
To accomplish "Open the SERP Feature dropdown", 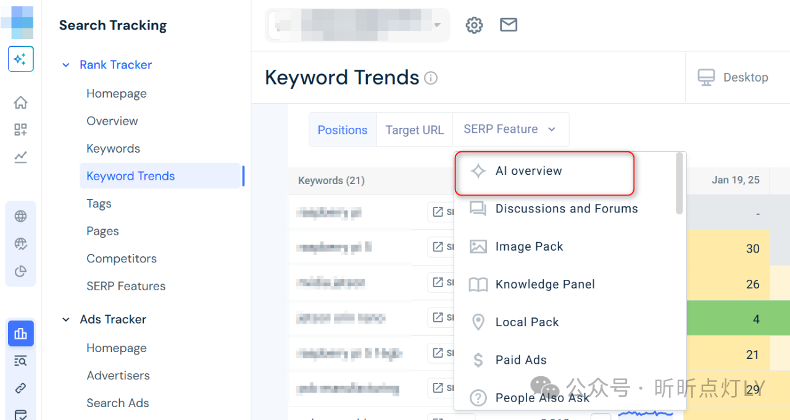I will click(x=510, y=129).
